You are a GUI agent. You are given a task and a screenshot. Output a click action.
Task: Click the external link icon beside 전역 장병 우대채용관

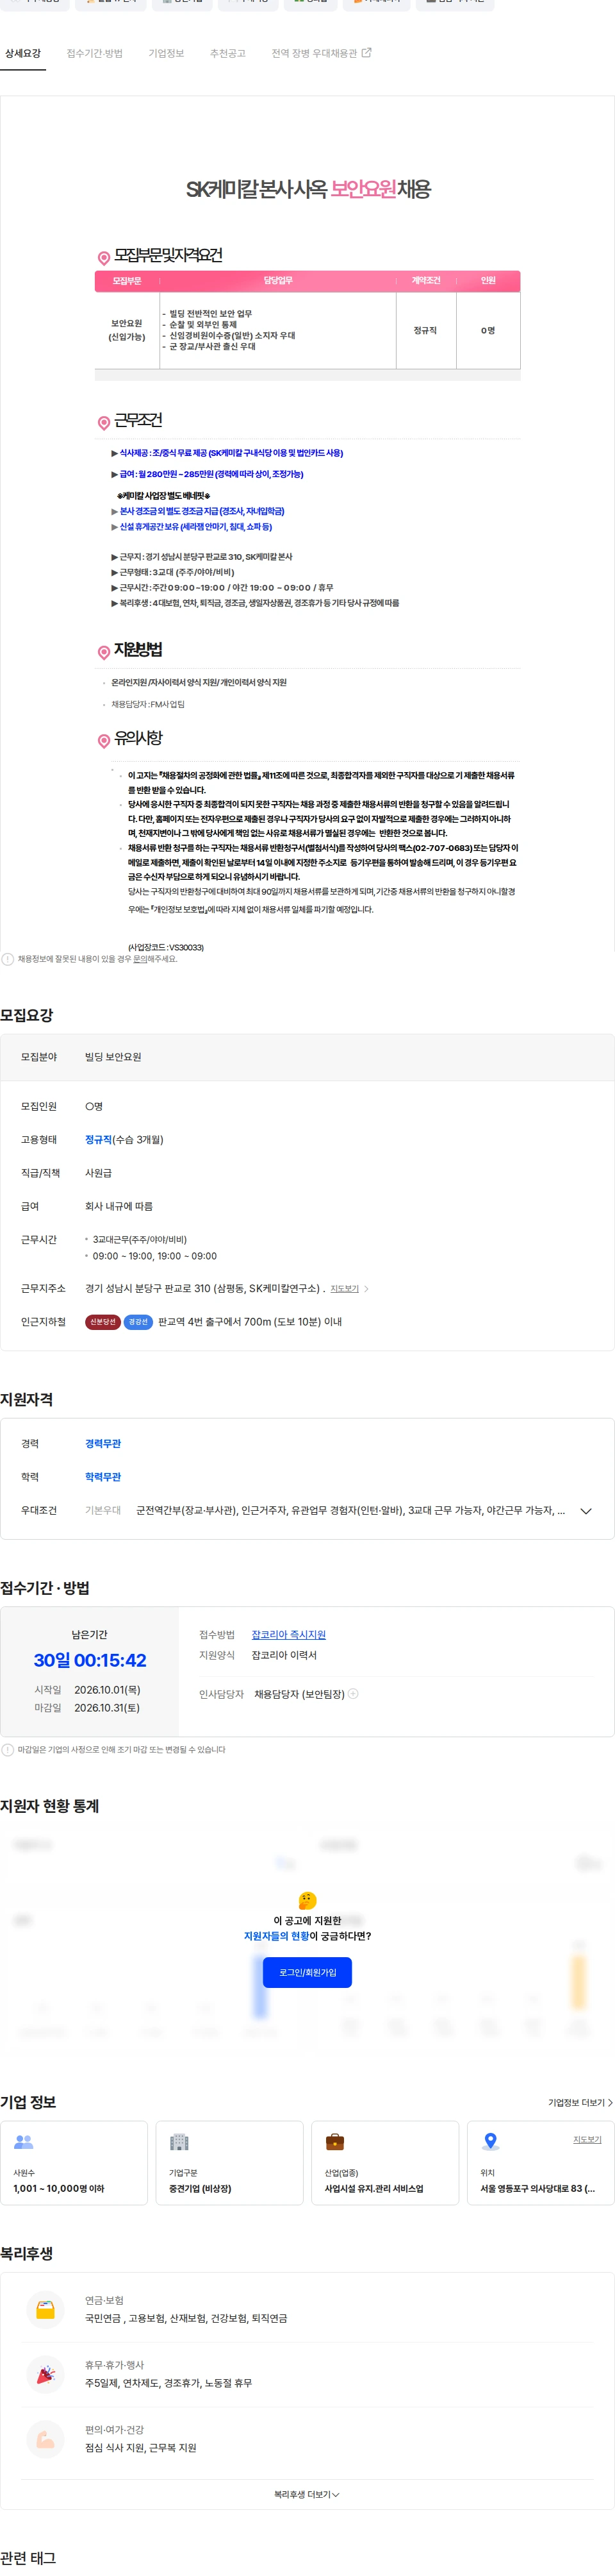tap(365, 53)
